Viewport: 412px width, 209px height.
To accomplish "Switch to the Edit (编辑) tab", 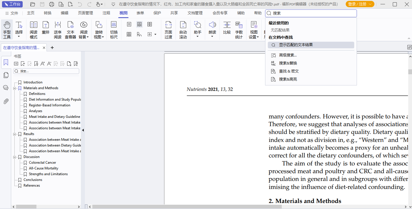I will (65, 13).
